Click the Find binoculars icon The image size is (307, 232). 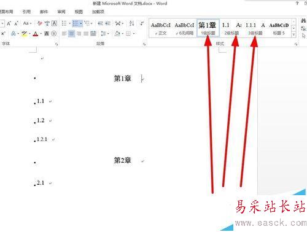(x=303, y=21)
